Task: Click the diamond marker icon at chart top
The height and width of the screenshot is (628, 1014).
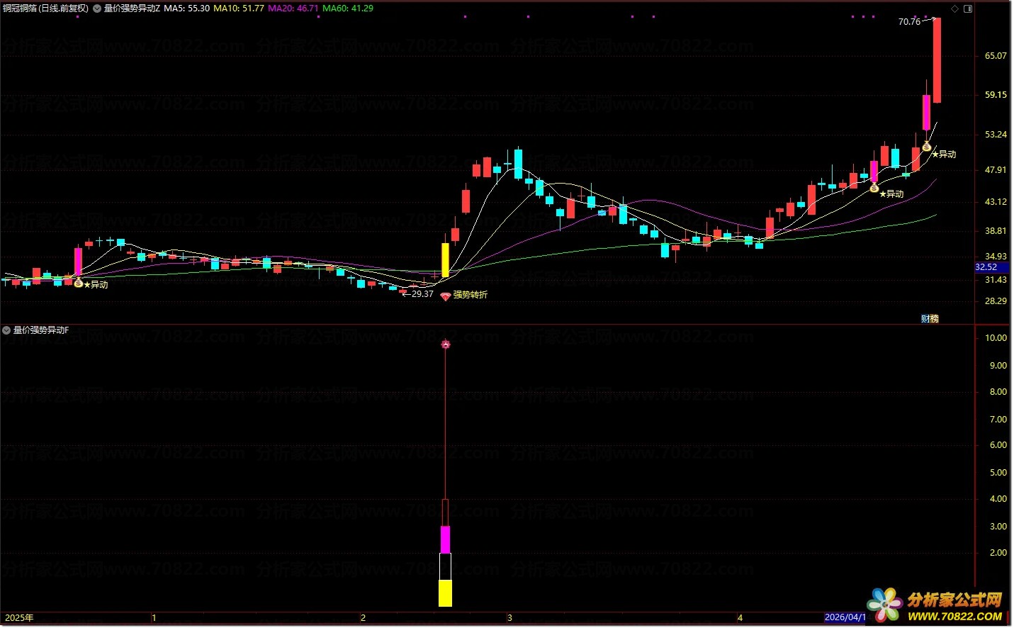Action: pos(954,9)
